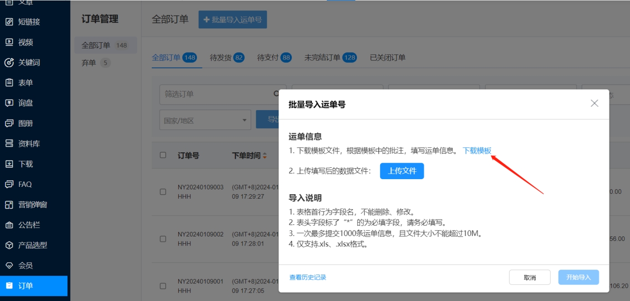Sort by 下单时间 column arrows

click(x=265, y=156)
